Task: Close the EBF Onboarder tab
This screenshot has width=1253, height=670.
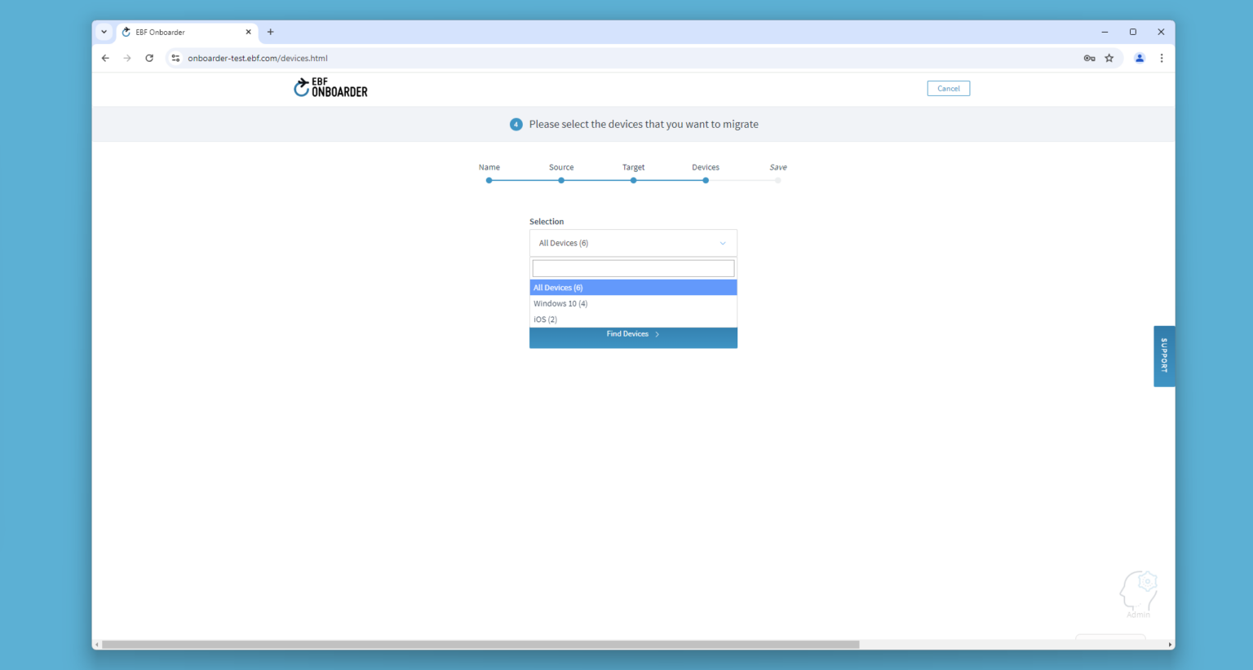Action: click(x=249, y=32)
